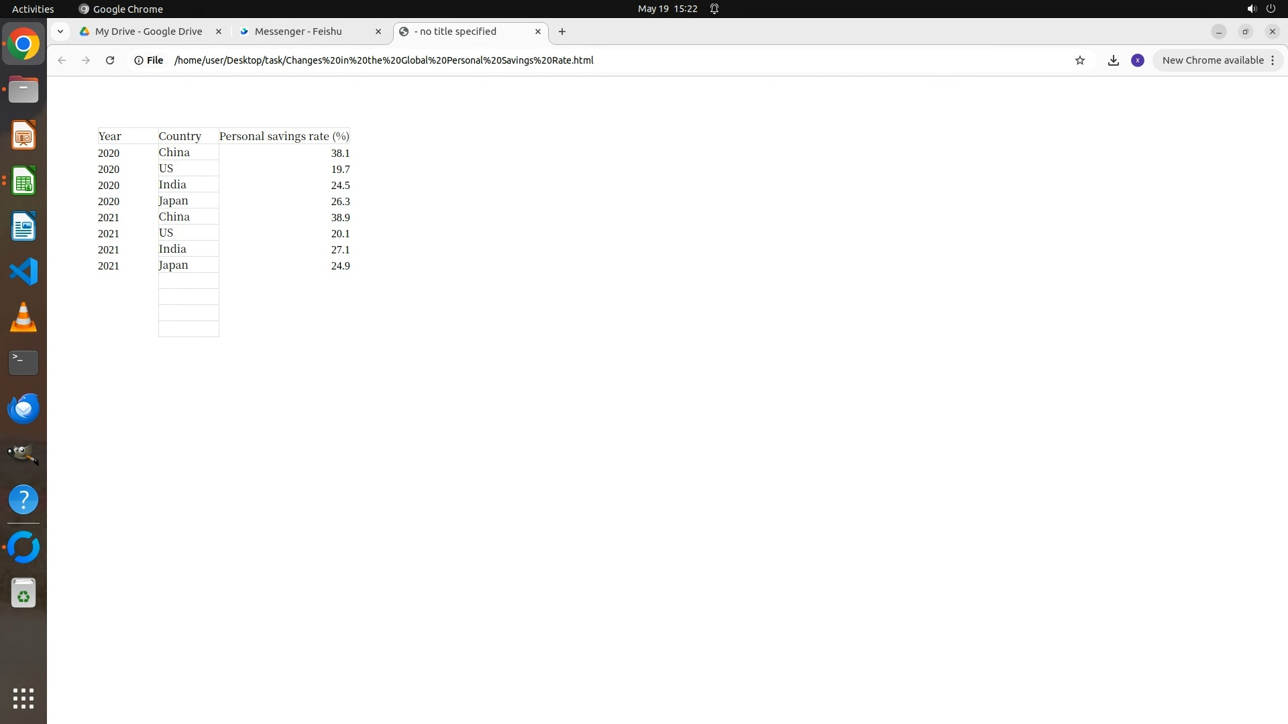Click New Chrome available button
Image resolution: width=1288 pixels, height=724 pixels.
(x=1212, y=60)
